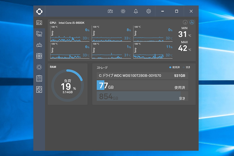
Task: Click the CPU core graph showing 8%
Action: click(111, 34)
